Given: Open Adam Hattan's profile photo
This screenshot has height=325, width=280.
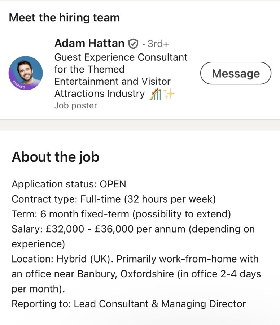Looking at the screenshot, I should coord(26,73).
